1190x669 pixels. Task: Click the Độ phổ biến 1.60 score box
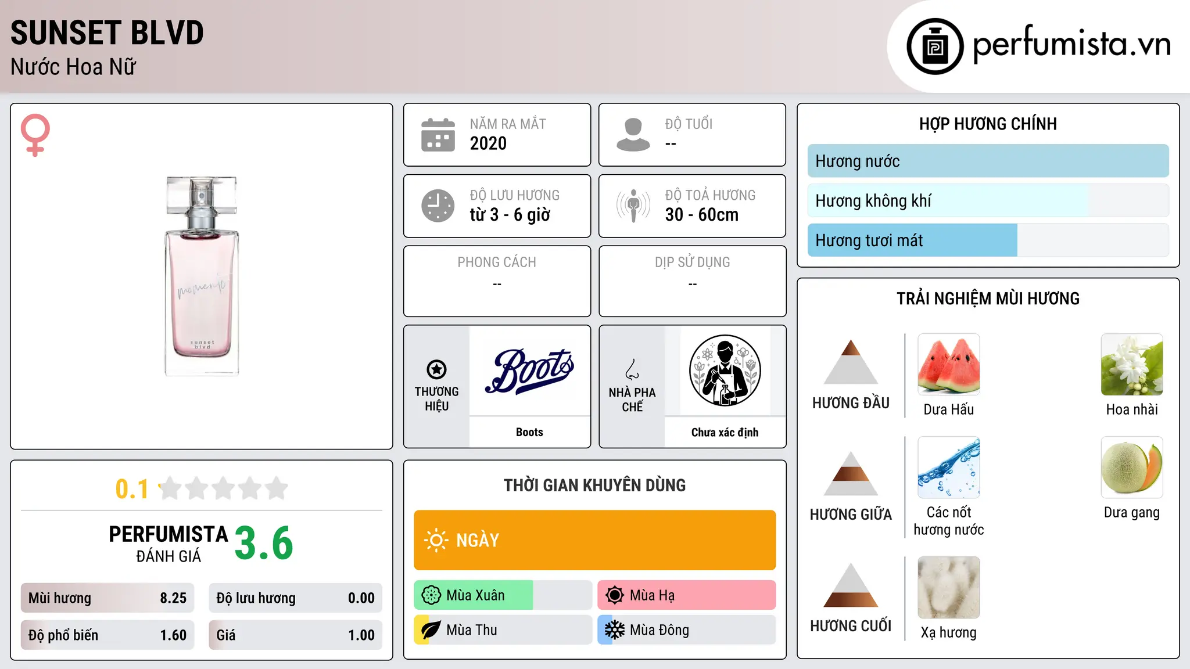pyautogui.click(x=107, y=635)
